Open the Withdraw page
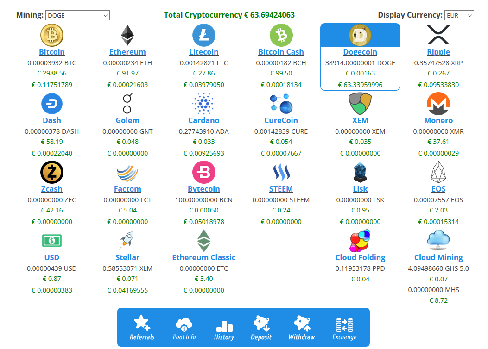 [301, 327]
